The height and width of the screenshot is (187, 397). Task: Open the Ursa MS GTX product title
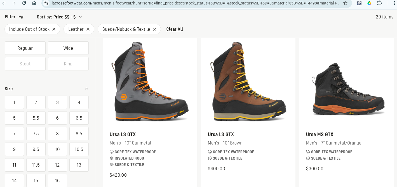point(320,134)
